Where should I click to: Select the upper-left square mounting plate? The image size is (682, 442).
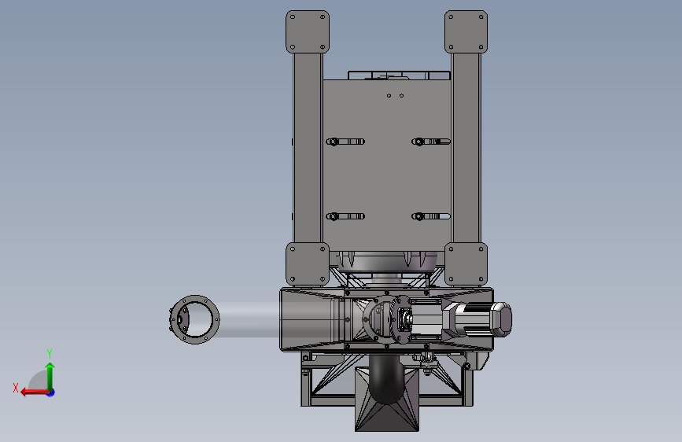point(308,32)
